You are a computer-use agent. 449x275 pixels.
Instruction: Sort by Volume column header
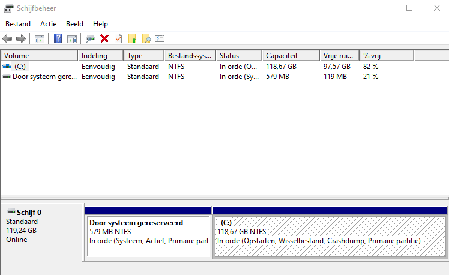[39, 56]
